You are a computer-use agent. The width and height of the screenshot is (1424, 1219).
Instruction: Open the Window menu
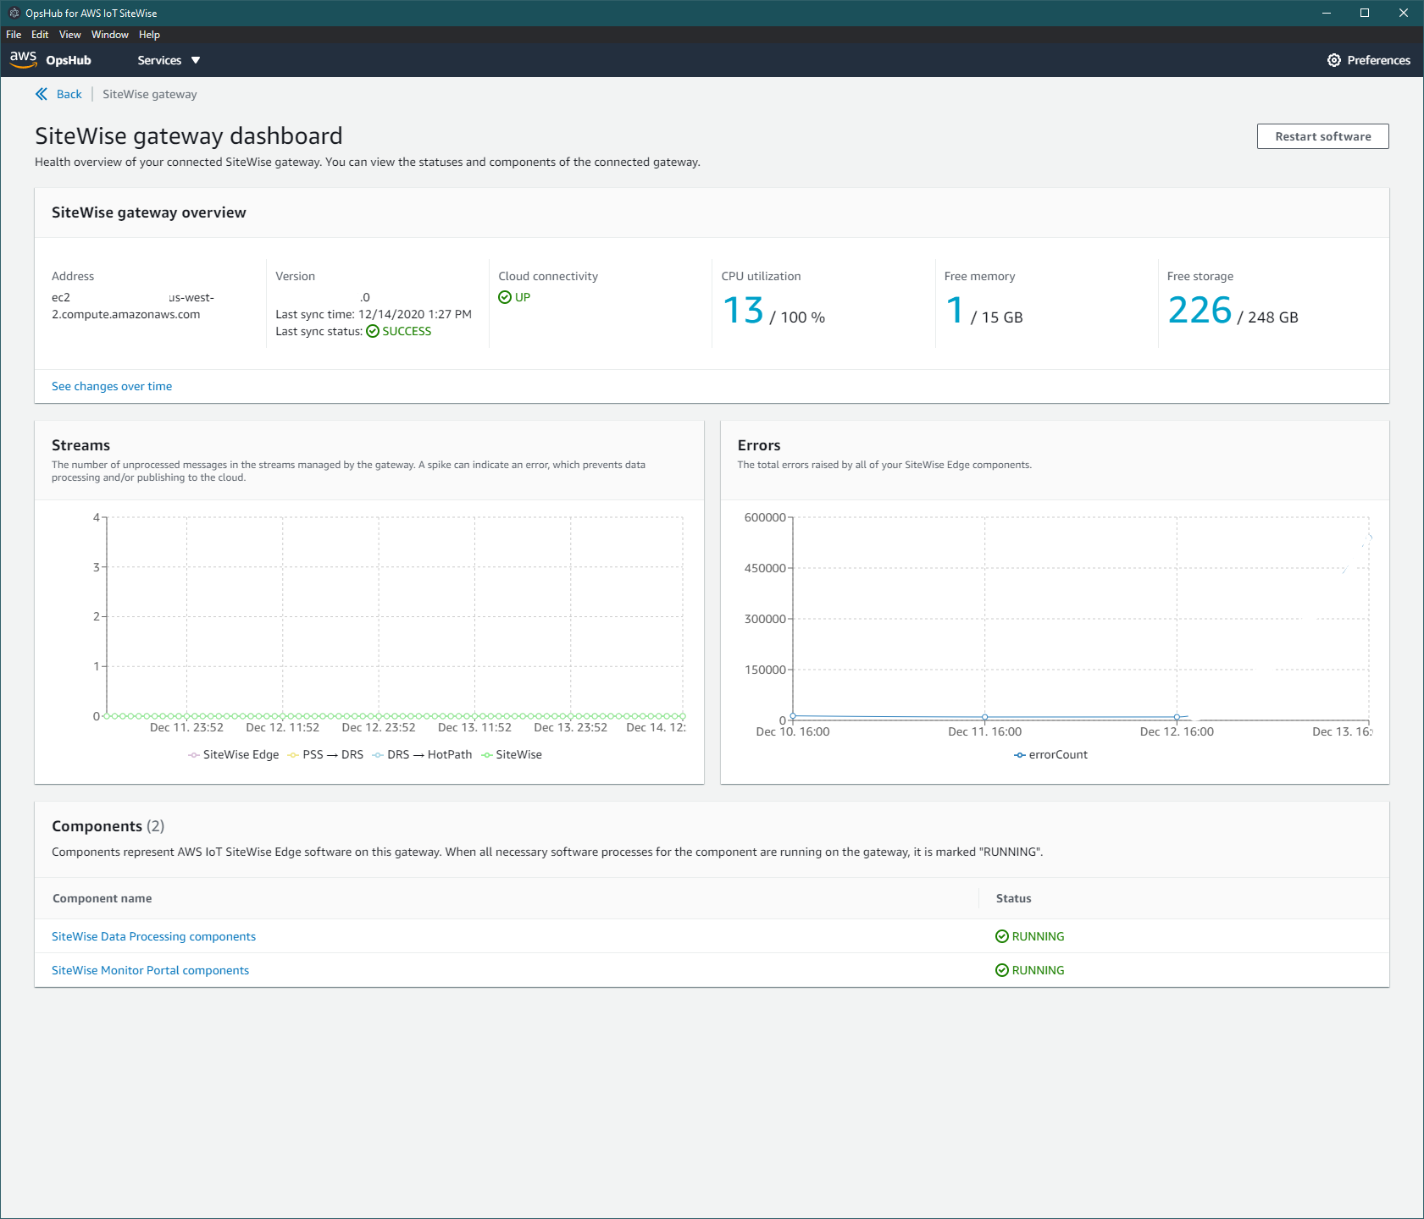(109, 35)
